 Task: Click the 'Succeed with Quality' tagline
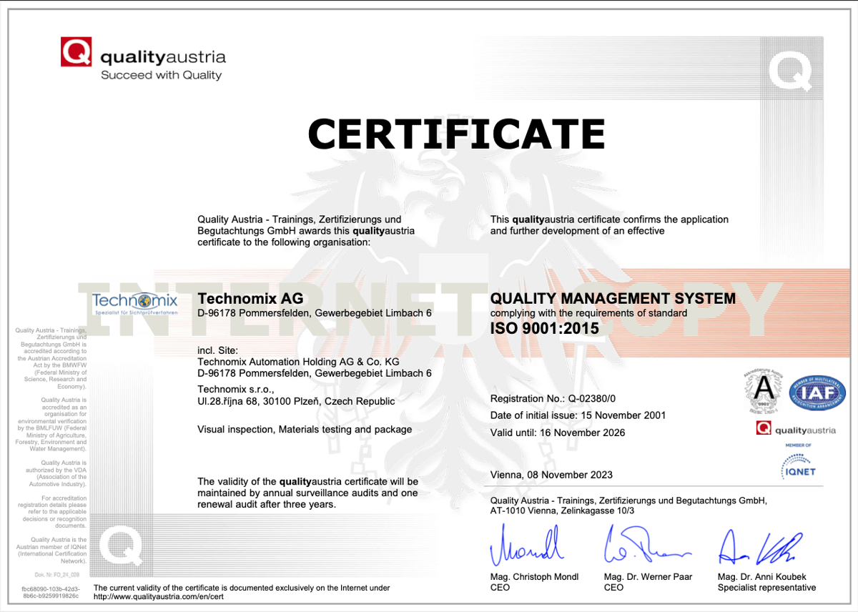[x=161, y=75]
